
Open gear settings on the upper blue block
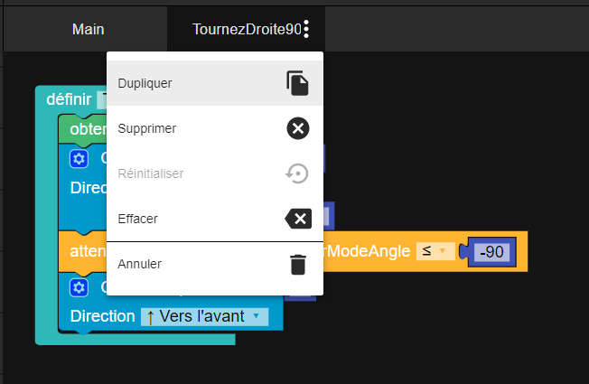(79, 159)
